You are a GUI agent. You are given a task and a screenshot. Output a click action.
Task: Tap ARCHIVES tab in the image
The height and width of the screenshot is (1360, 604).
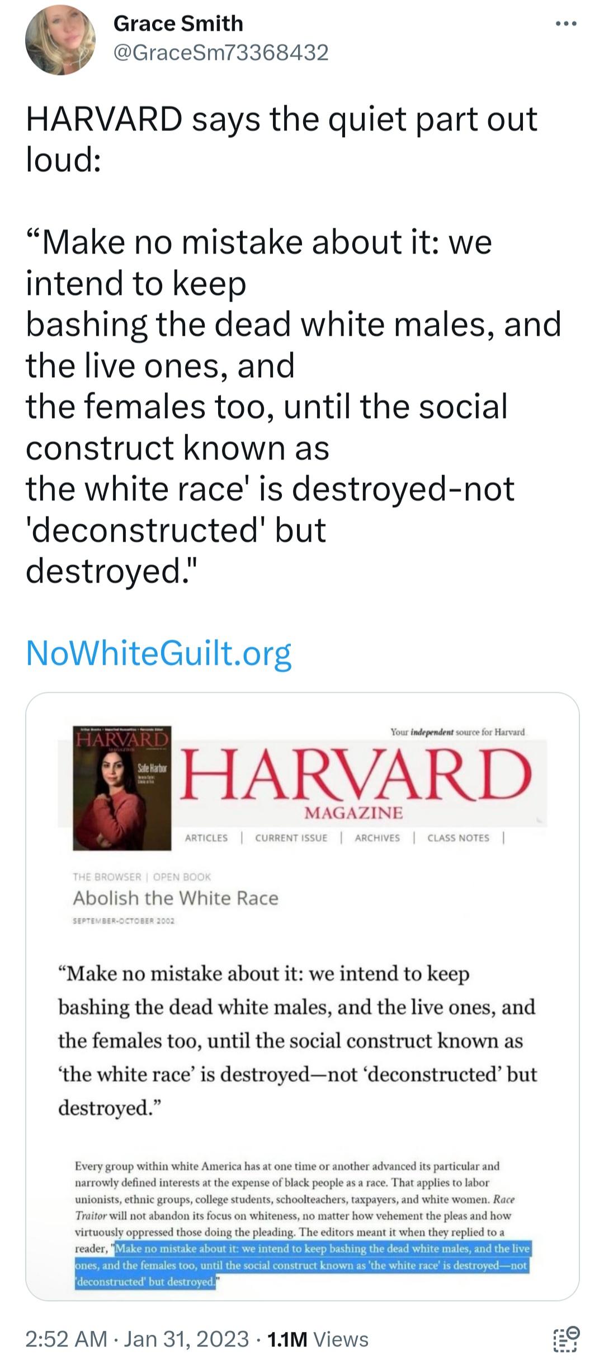(377, 838)
